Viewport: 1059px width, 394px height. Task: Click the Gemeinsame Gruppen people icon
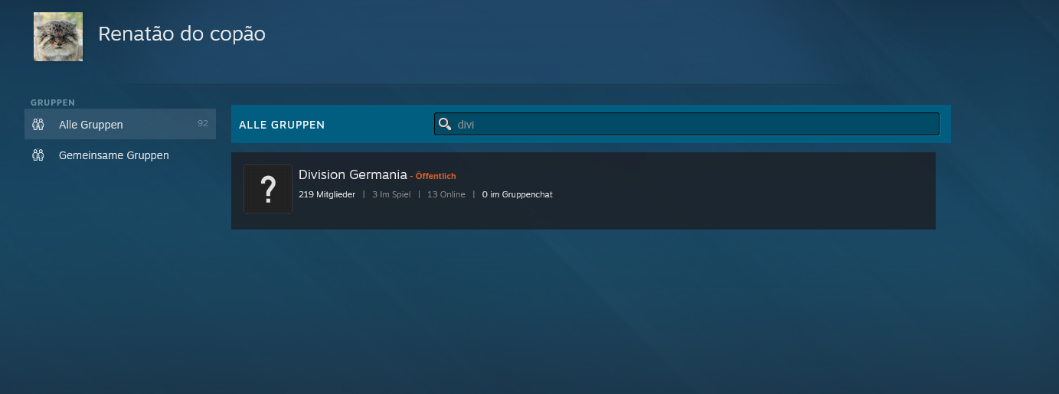(38, 155)
